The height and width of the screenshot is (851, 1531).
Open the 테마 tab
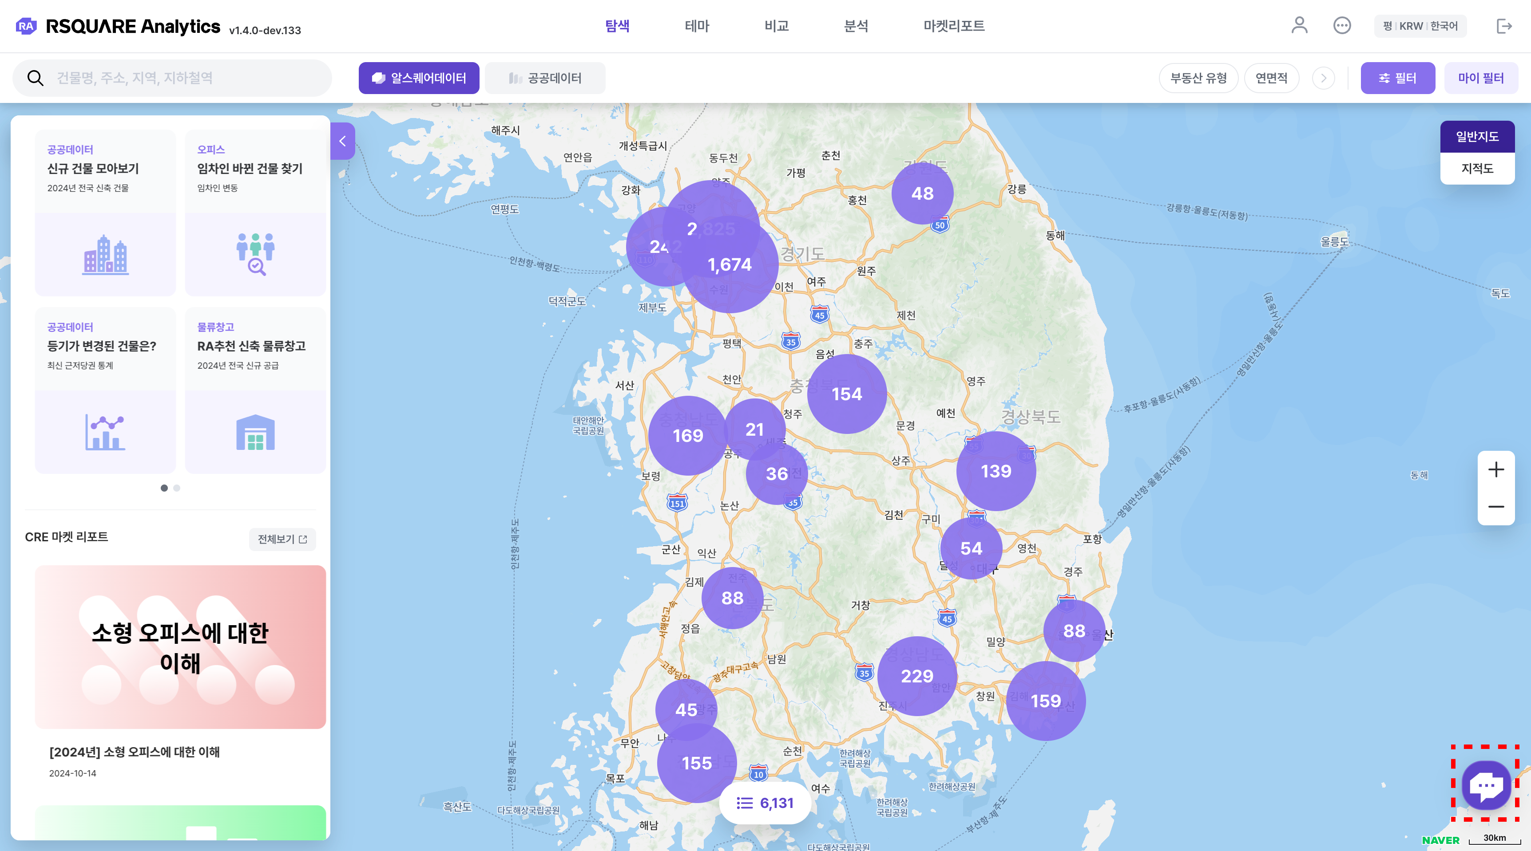pyautogui.click(x=697, y=26)
